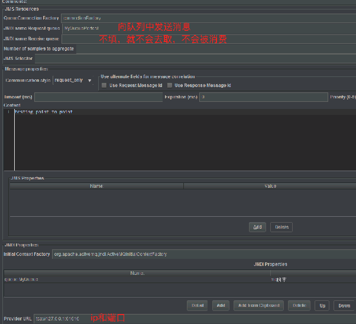356x324 pixels.
Task: Enable Use Request Message Id checkbox
Action: 105,85
